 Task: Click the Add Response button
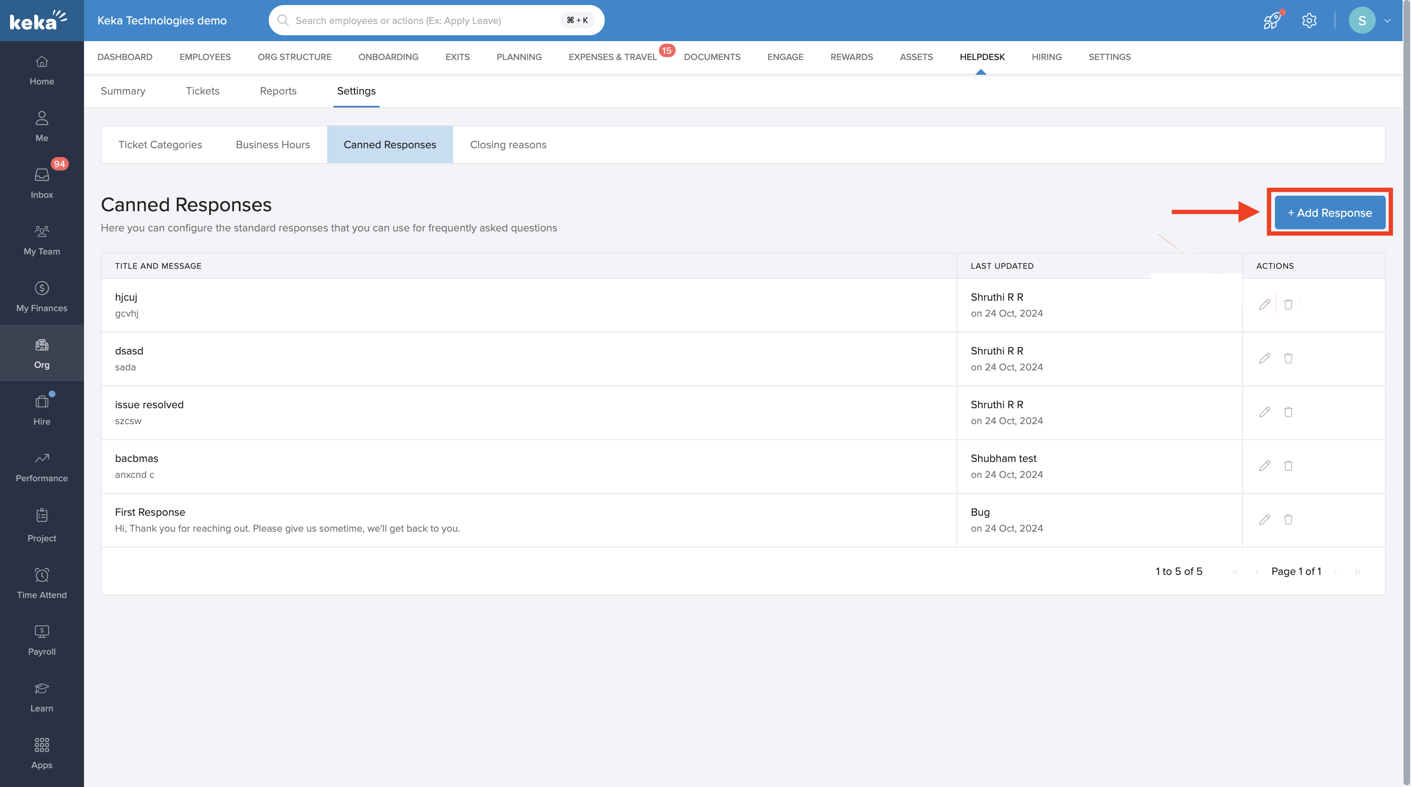click(1330, 212)
